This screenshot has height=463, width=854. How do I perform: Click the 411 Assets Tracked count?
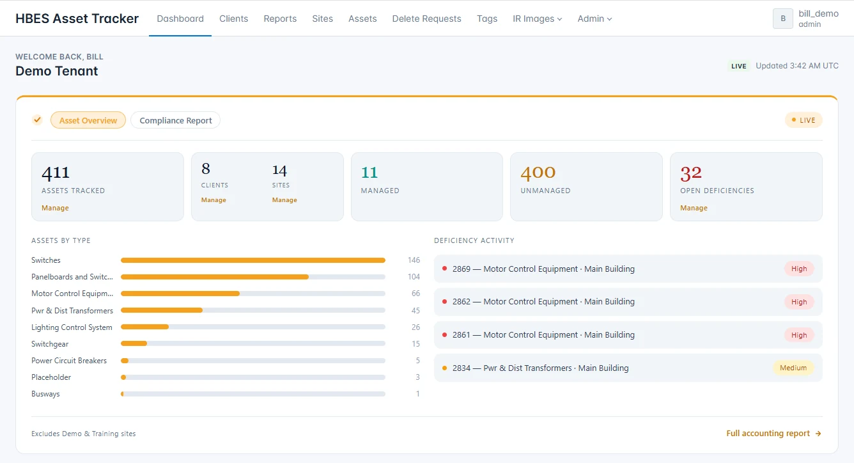[56, 173]
